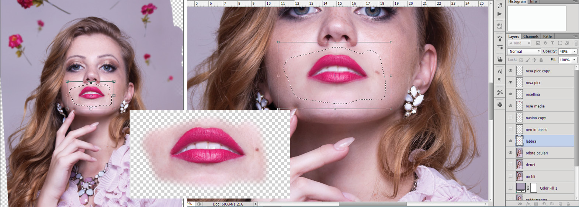Select the Color Fill 1 layer
Image resolution: width=579 pixels, height=207 pixels.
(553, 188)
